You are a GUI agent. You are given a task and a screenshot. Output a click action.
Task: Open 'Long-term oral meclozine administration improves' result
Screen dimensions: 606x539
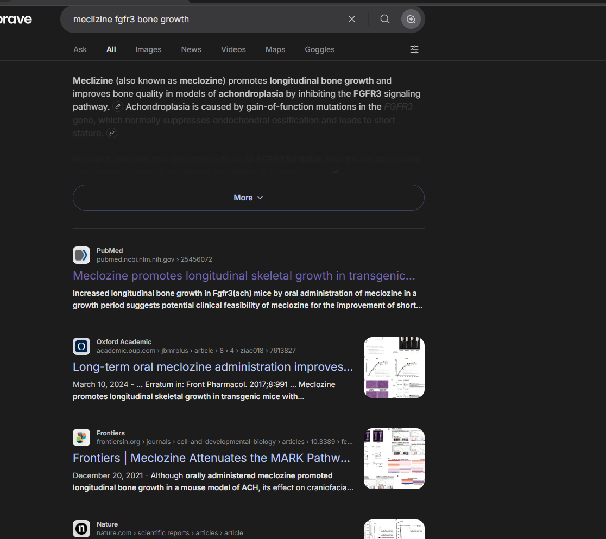[213, 367]
